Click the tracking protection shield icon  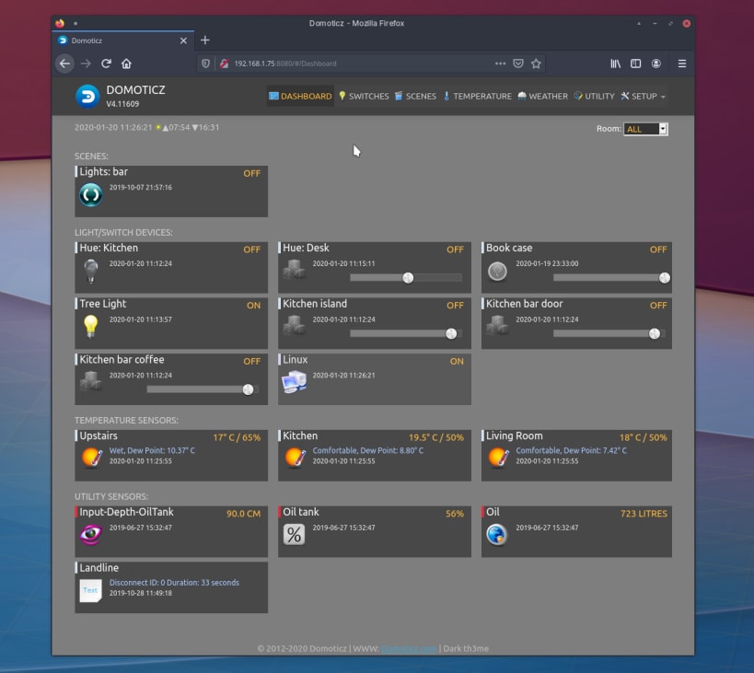pos(206,64)
